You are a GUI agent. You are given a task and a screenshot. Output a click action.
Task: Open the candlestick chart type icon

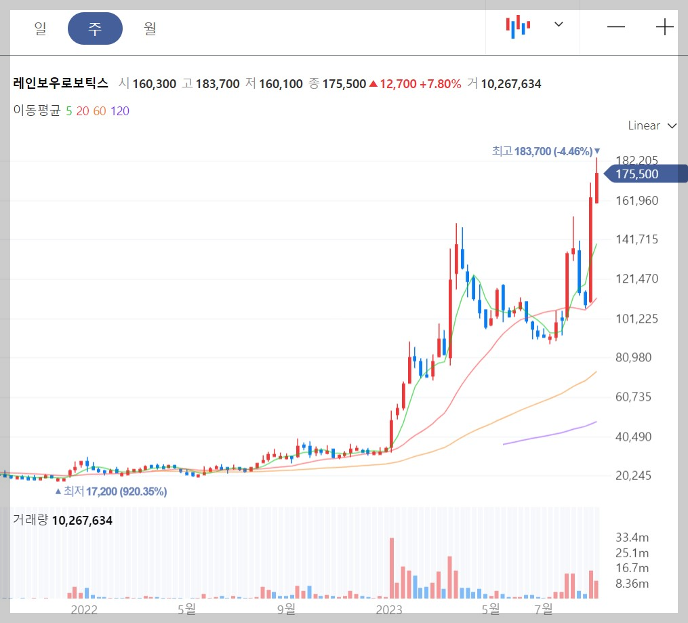pos(518,26)
